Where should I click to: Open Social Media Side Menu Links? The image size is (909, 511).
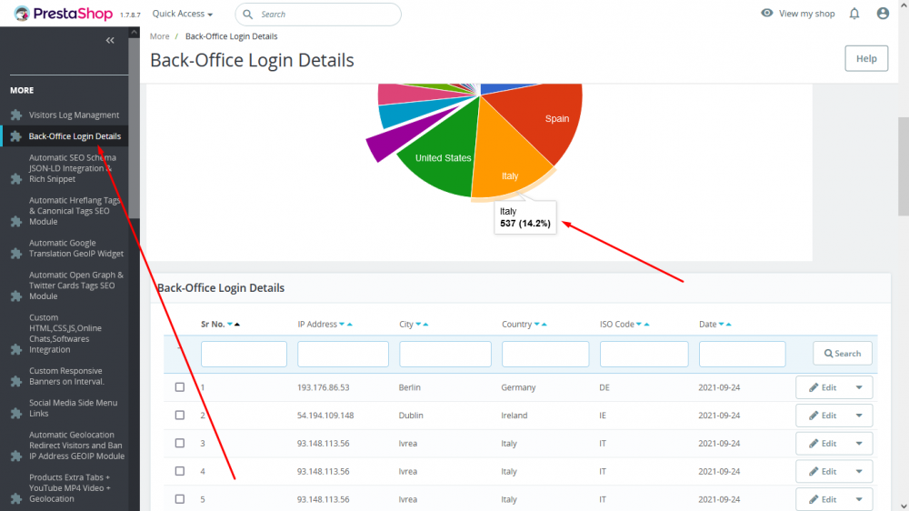[73, 407]
